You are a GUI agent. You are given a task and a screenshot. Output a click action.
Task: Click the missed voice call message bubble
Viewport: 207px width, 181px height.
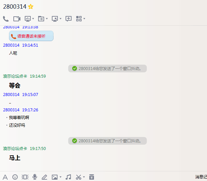pos(31,36)
